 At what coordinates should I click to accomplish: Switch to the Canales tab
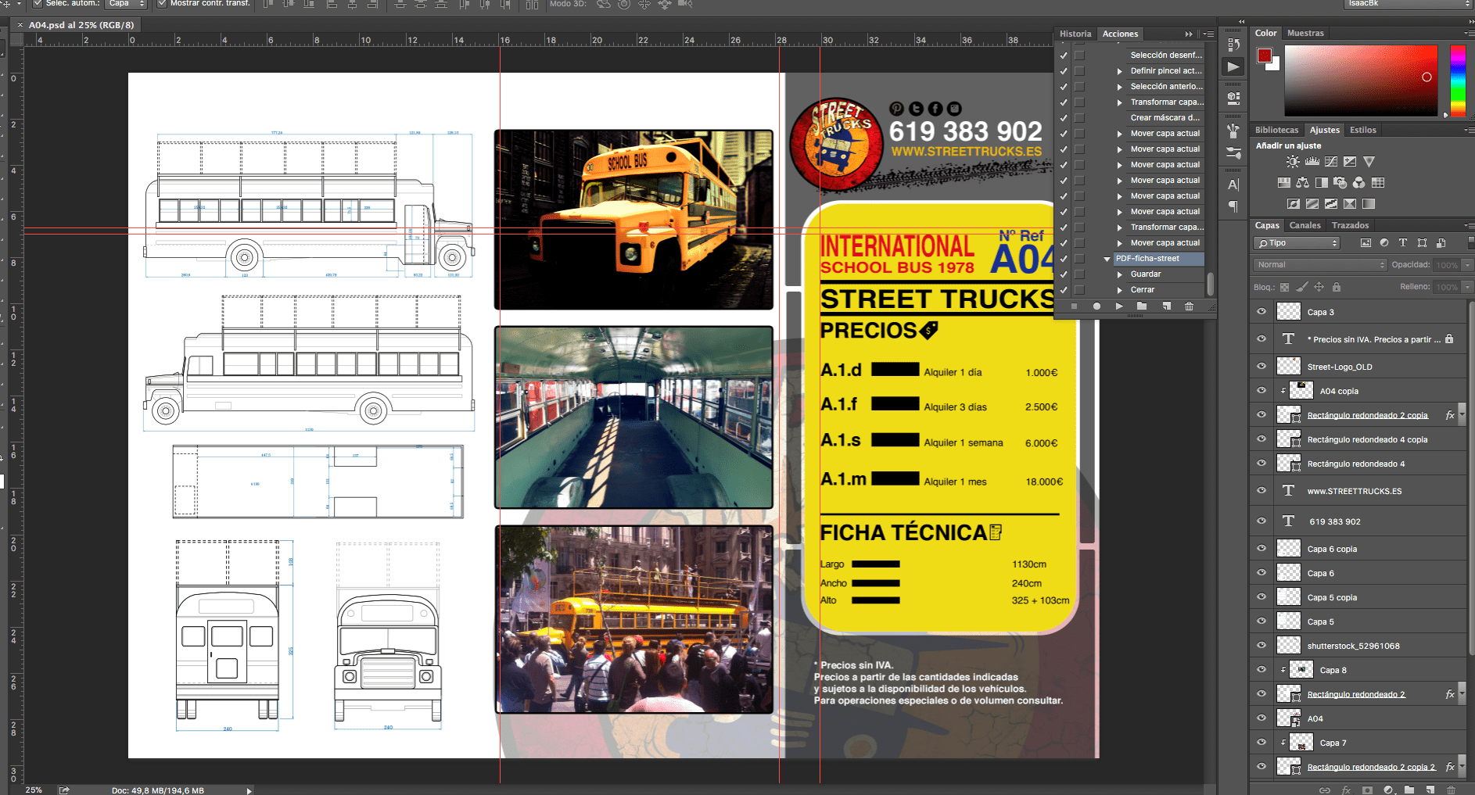tap(1305, 225)
